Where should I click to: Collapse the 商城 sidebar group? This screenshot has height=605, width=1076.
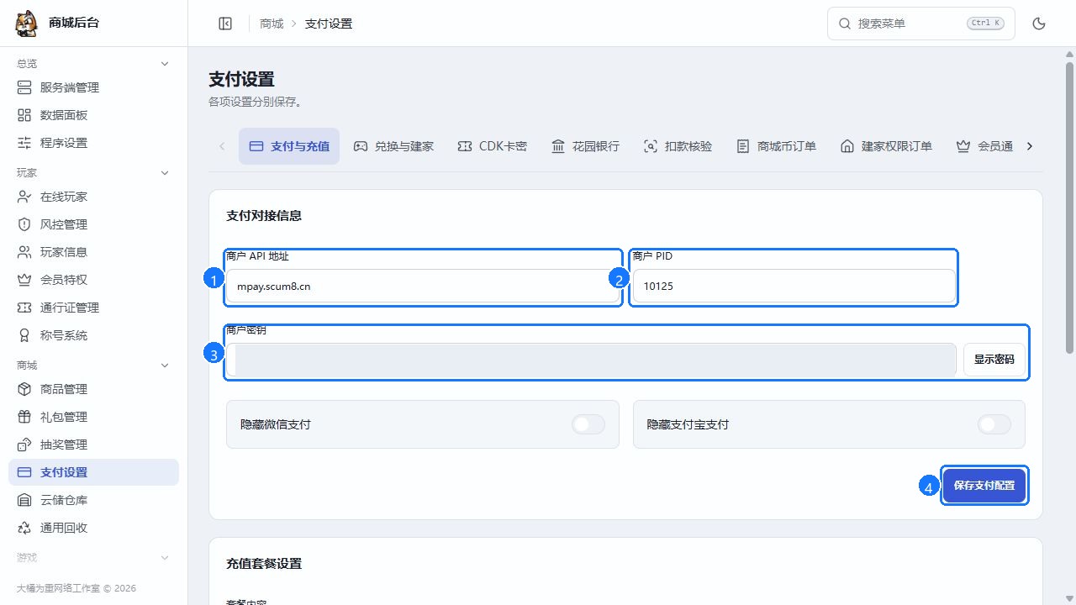[165, 366]
